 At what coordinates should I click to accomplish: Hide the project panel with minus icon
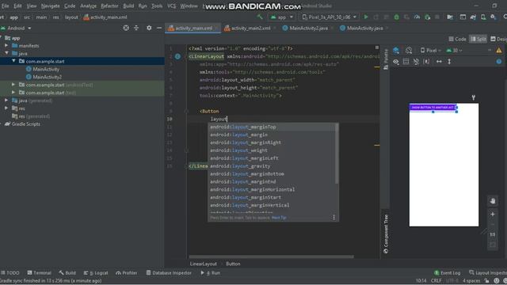[159, 28]
